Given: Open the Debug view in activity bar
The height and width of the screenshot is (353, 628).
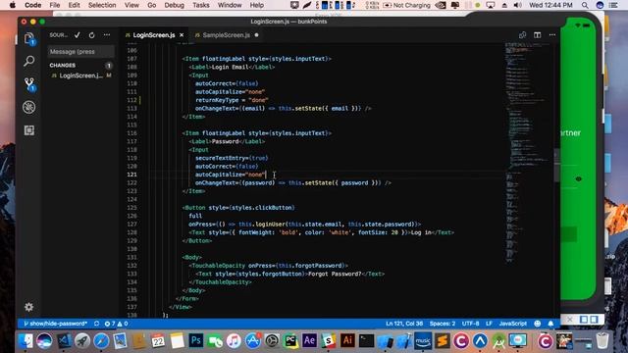Looking at the screenshot, I should [x=28, y=107].
